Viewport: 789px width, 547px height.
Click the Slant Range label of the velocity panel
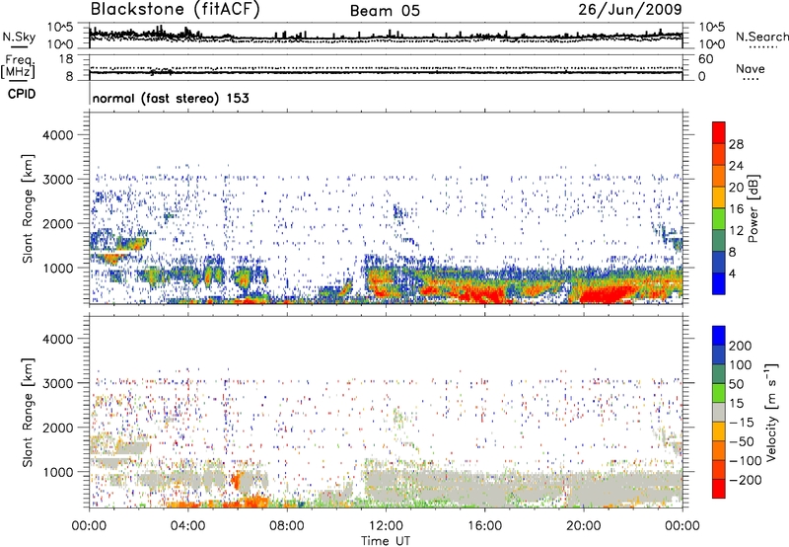coord(28,413)
